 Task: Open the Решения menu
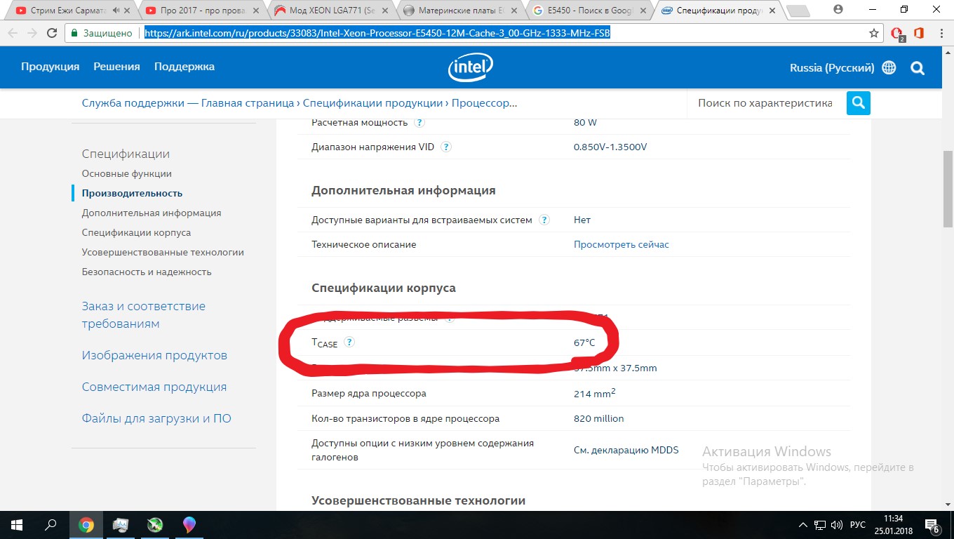[x=116, y=67]
